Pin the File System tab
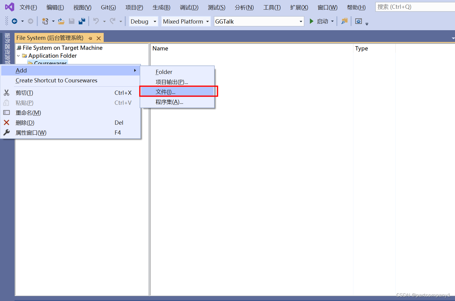455x301 pixels. point(90,38)
